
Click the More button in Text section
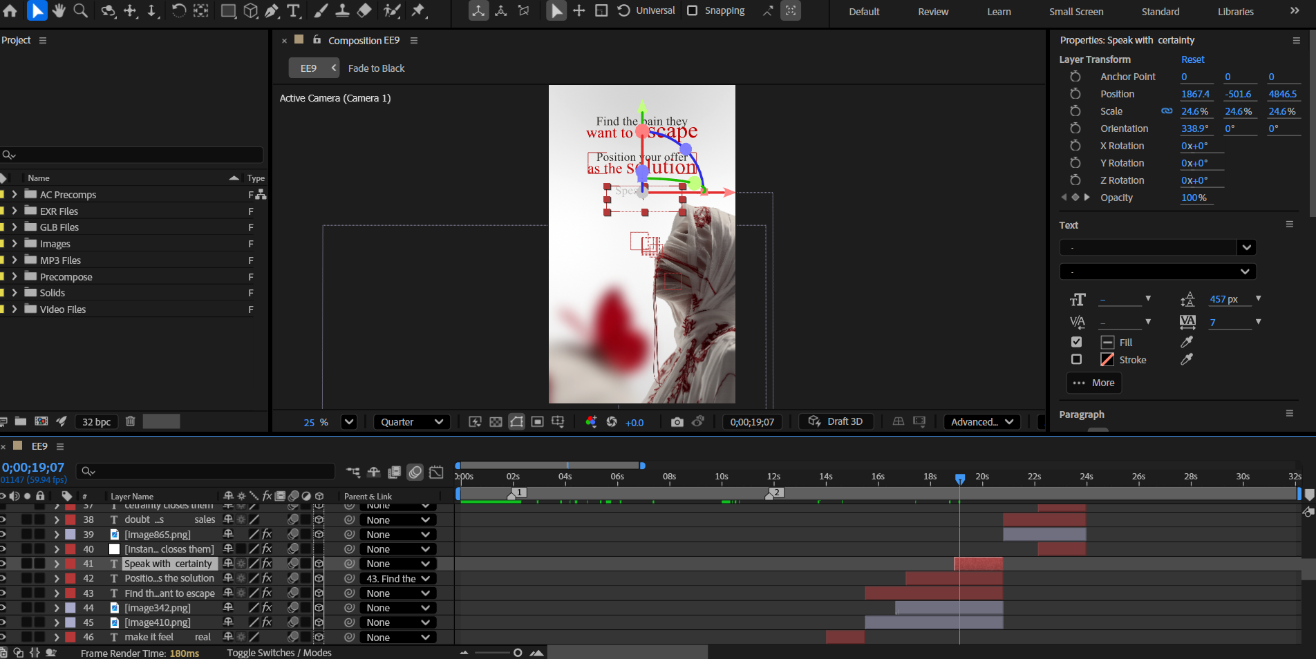coord(1093,383)
